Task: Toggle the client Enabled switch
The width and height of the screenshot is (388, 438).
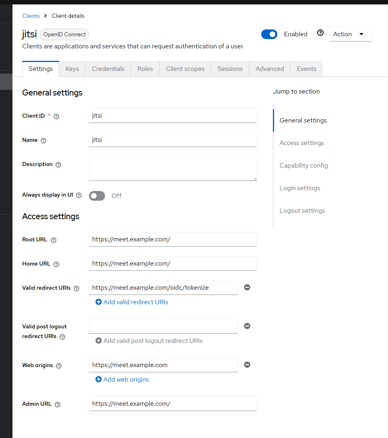Action: (x=269, y=34)
